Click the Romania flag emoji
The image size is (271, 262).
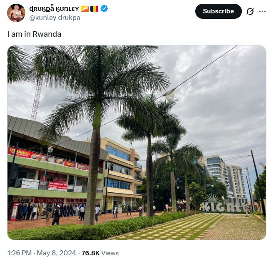(94, 9)
